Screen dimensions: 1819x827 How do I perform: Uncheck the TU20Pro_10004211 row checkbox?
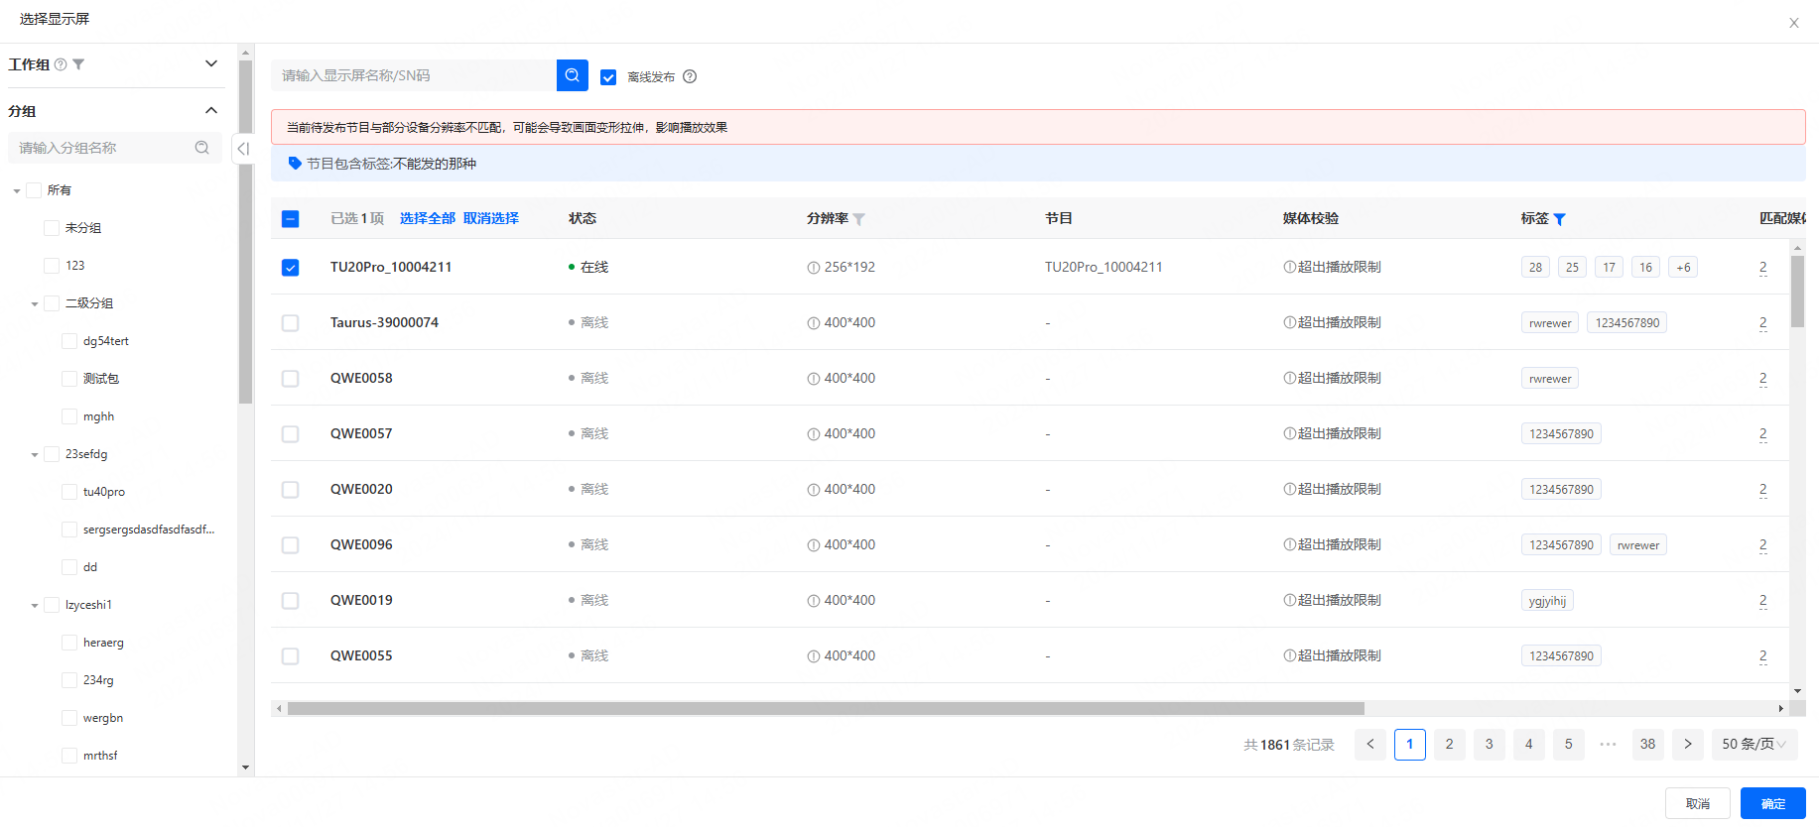290,268
